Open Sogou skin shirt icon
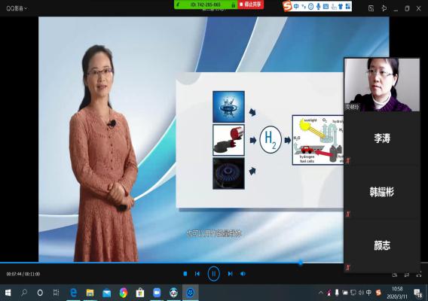This screenshot has width=428, height=301. 341,6
